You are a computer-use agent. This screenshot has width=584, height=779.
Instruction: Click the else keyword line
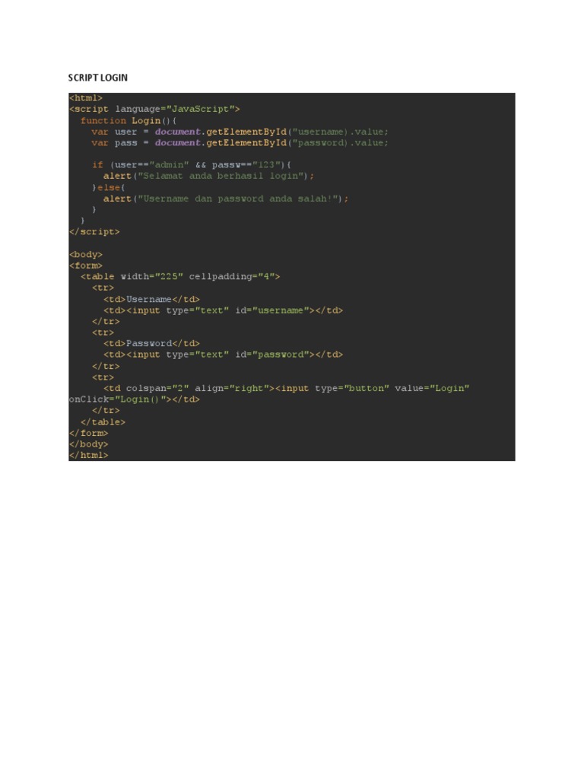tap(108, 187)
